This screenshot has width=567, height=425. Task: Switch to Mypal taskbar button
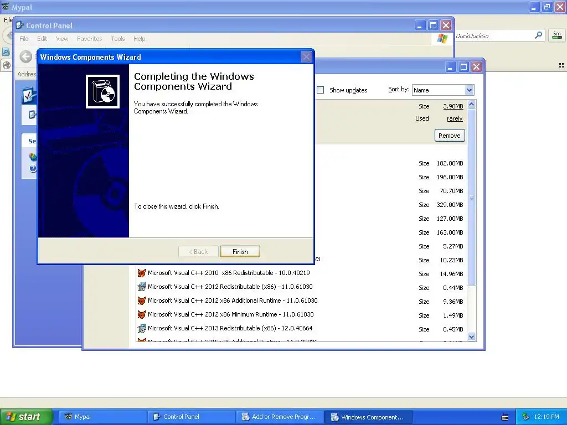click(102, 417)
